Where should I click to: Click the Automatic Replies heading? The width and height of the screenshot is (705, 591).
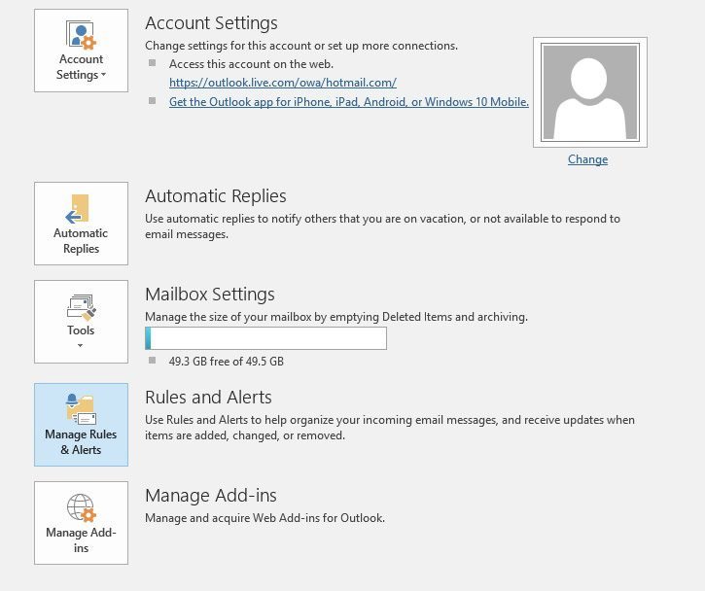click(x=216, y=196)
